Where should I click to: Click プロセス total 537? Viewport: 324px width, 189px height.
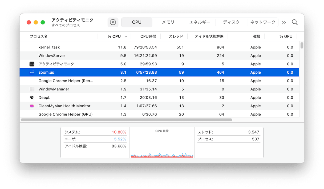click(256, 139)
